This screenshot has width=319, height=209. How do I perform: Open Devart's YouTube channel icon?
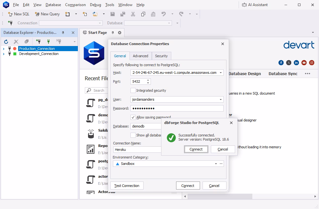tap(304, 63)
